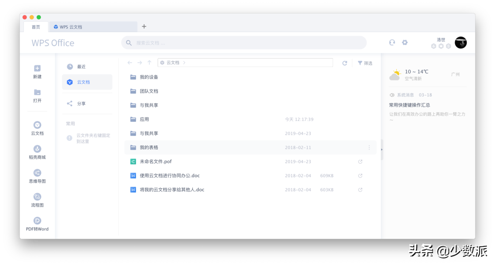Open more options for 我的表格 row
This screenshot has width=495, height=265.
(369, 148)
